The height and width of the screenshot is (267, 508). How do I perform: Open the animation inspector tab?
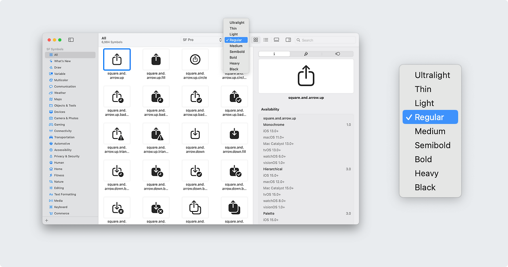point(338,54)
